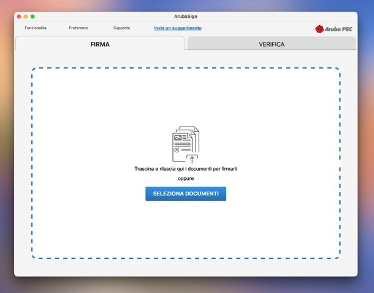Close the ArubaSign window

click(19, 17)
